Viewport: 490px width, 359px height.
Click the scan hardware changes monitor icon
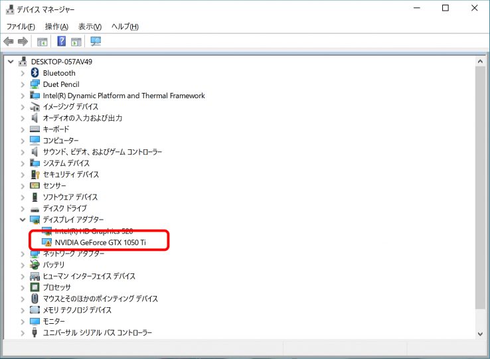[x=96, y=41]
